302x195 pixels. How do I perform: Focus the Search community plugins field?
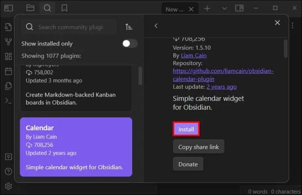(69, 27)
